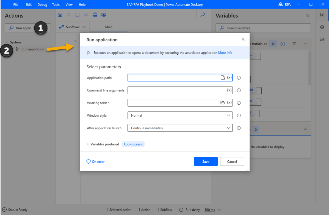Open After application launch dropdown
The width and height of the screenshot is (329, 215).
[180, 128]
